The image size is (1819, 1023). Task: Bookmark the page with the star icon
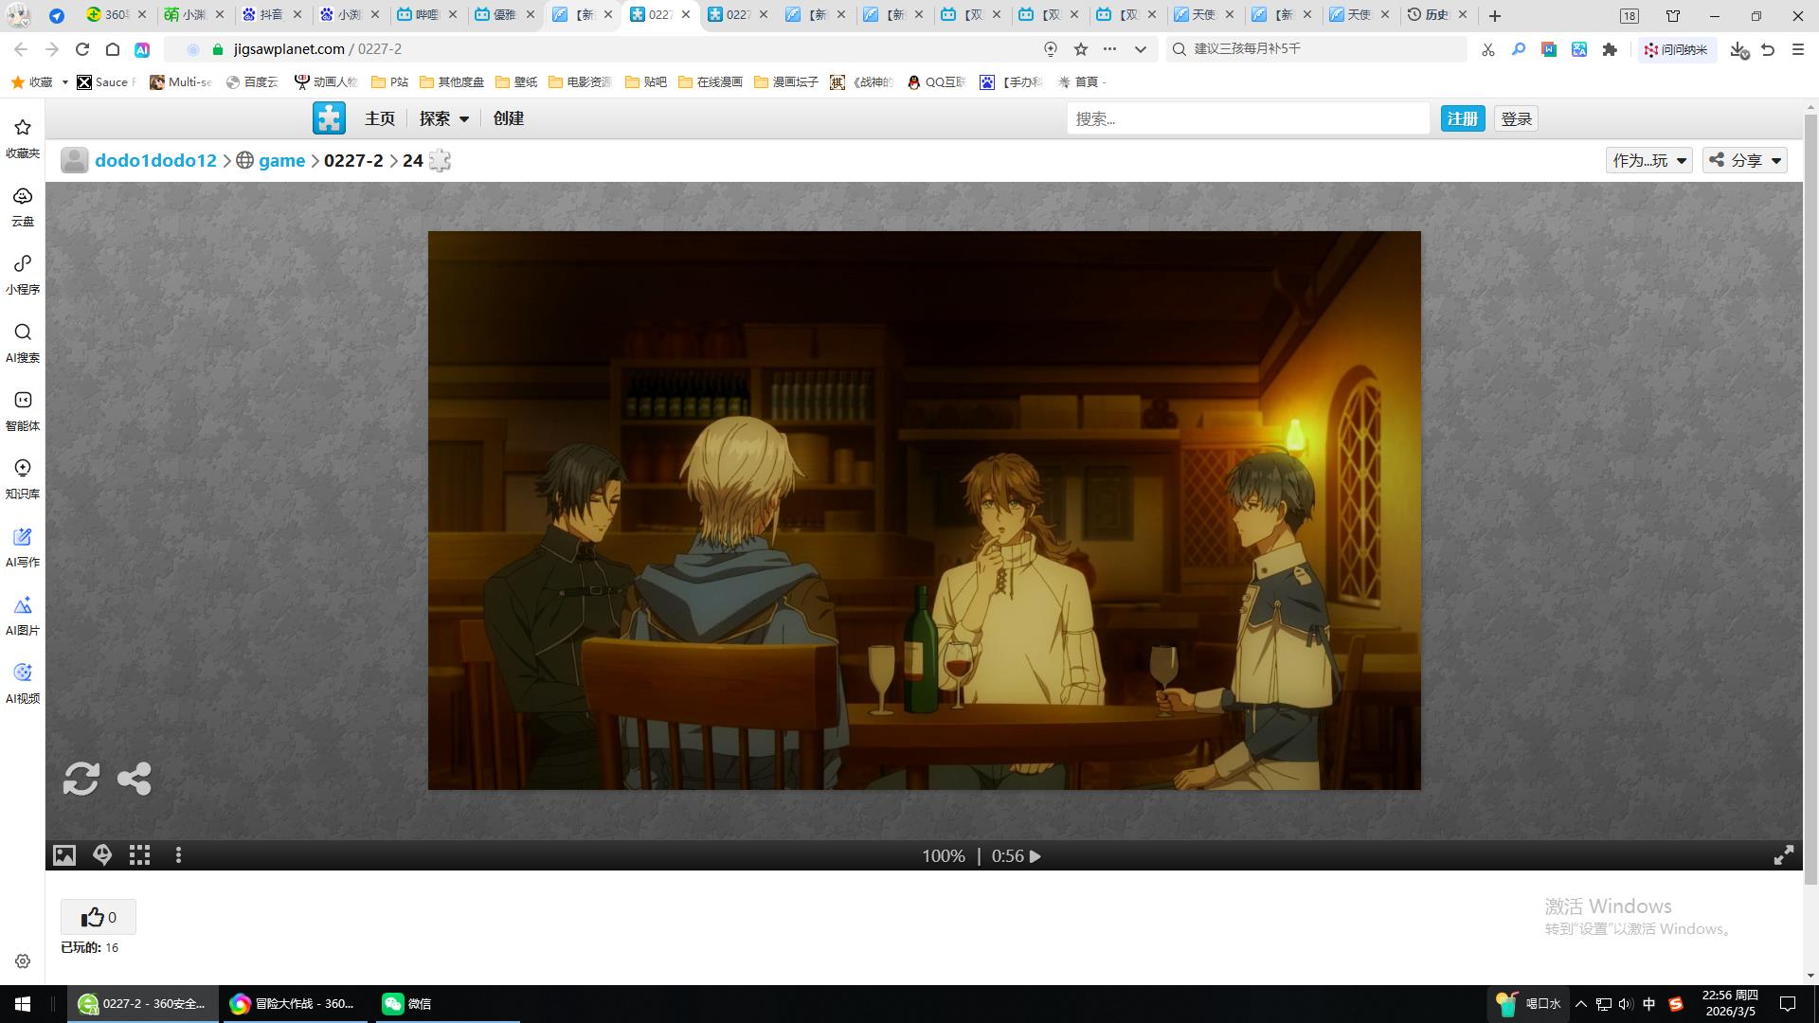[1081, 49]
